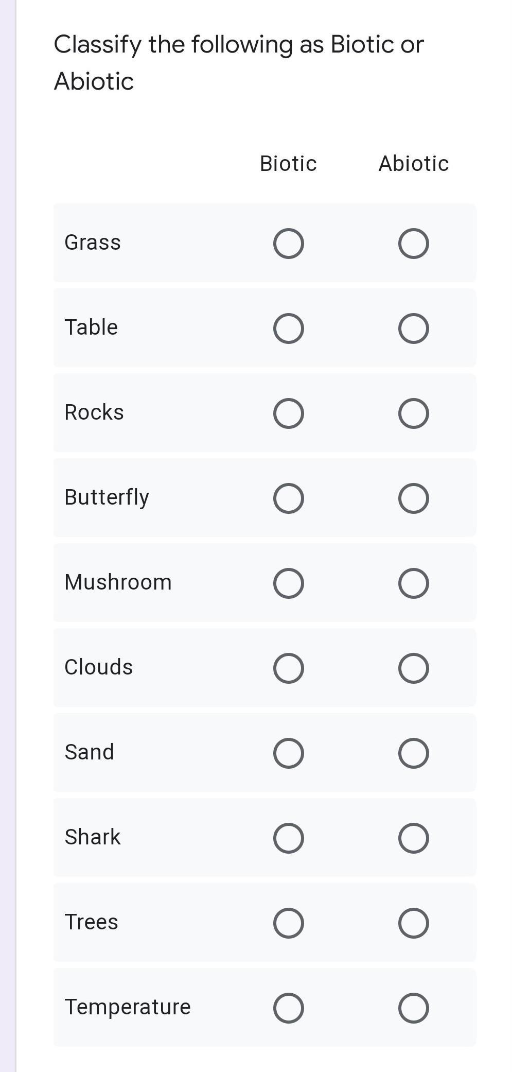The height and width of the screenshot is (1072, 512).
Task: Select Biotic for Trees
Action: tap(288, 923)
